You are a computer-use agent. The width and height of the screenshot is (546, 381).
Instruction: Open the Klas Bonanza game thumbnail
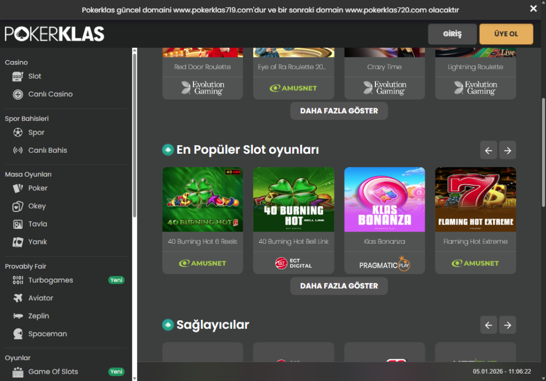point(384,200)
